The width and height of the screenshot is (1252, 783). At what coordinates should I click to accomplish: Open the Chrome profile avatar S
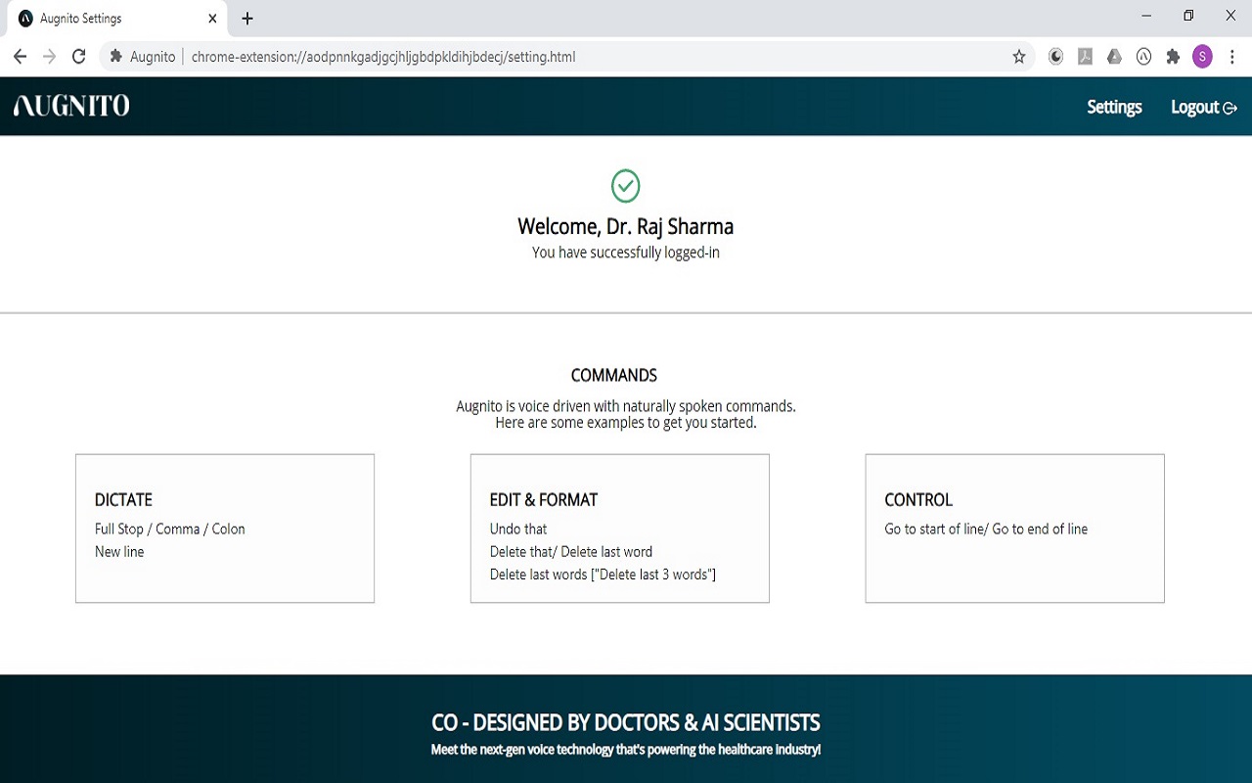click(x=1202, y=57)
